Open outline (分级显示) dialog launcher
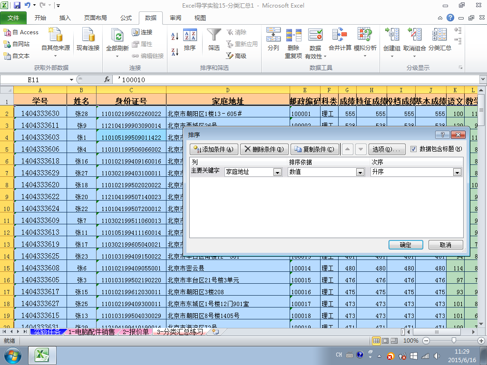Image resolution: width=487 pixels, height=365 pixels. point(460,67)
